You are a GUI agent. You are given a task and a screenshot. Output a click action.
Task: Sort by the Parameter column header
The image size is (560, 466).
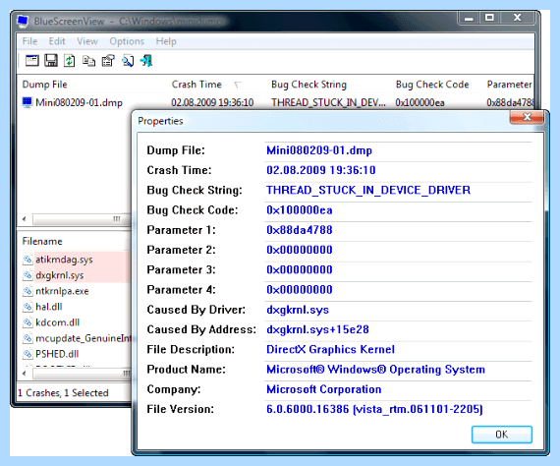(x=509, y=85)
